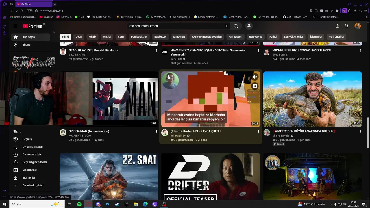370x208 pixels.
Task: Open the browser easy setup sliders icon
Action: [366, 11]
